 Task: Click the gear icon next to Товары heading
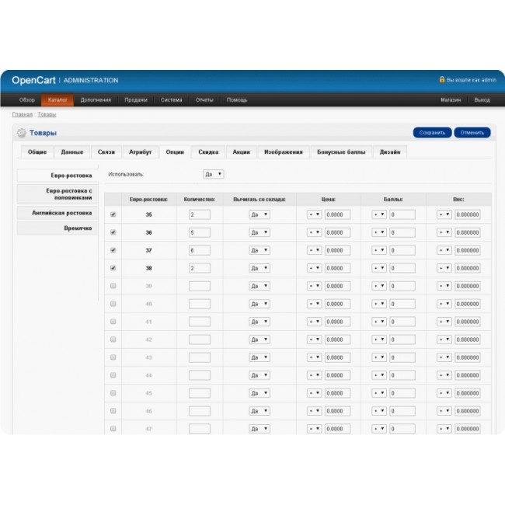(x=21, y=133)
